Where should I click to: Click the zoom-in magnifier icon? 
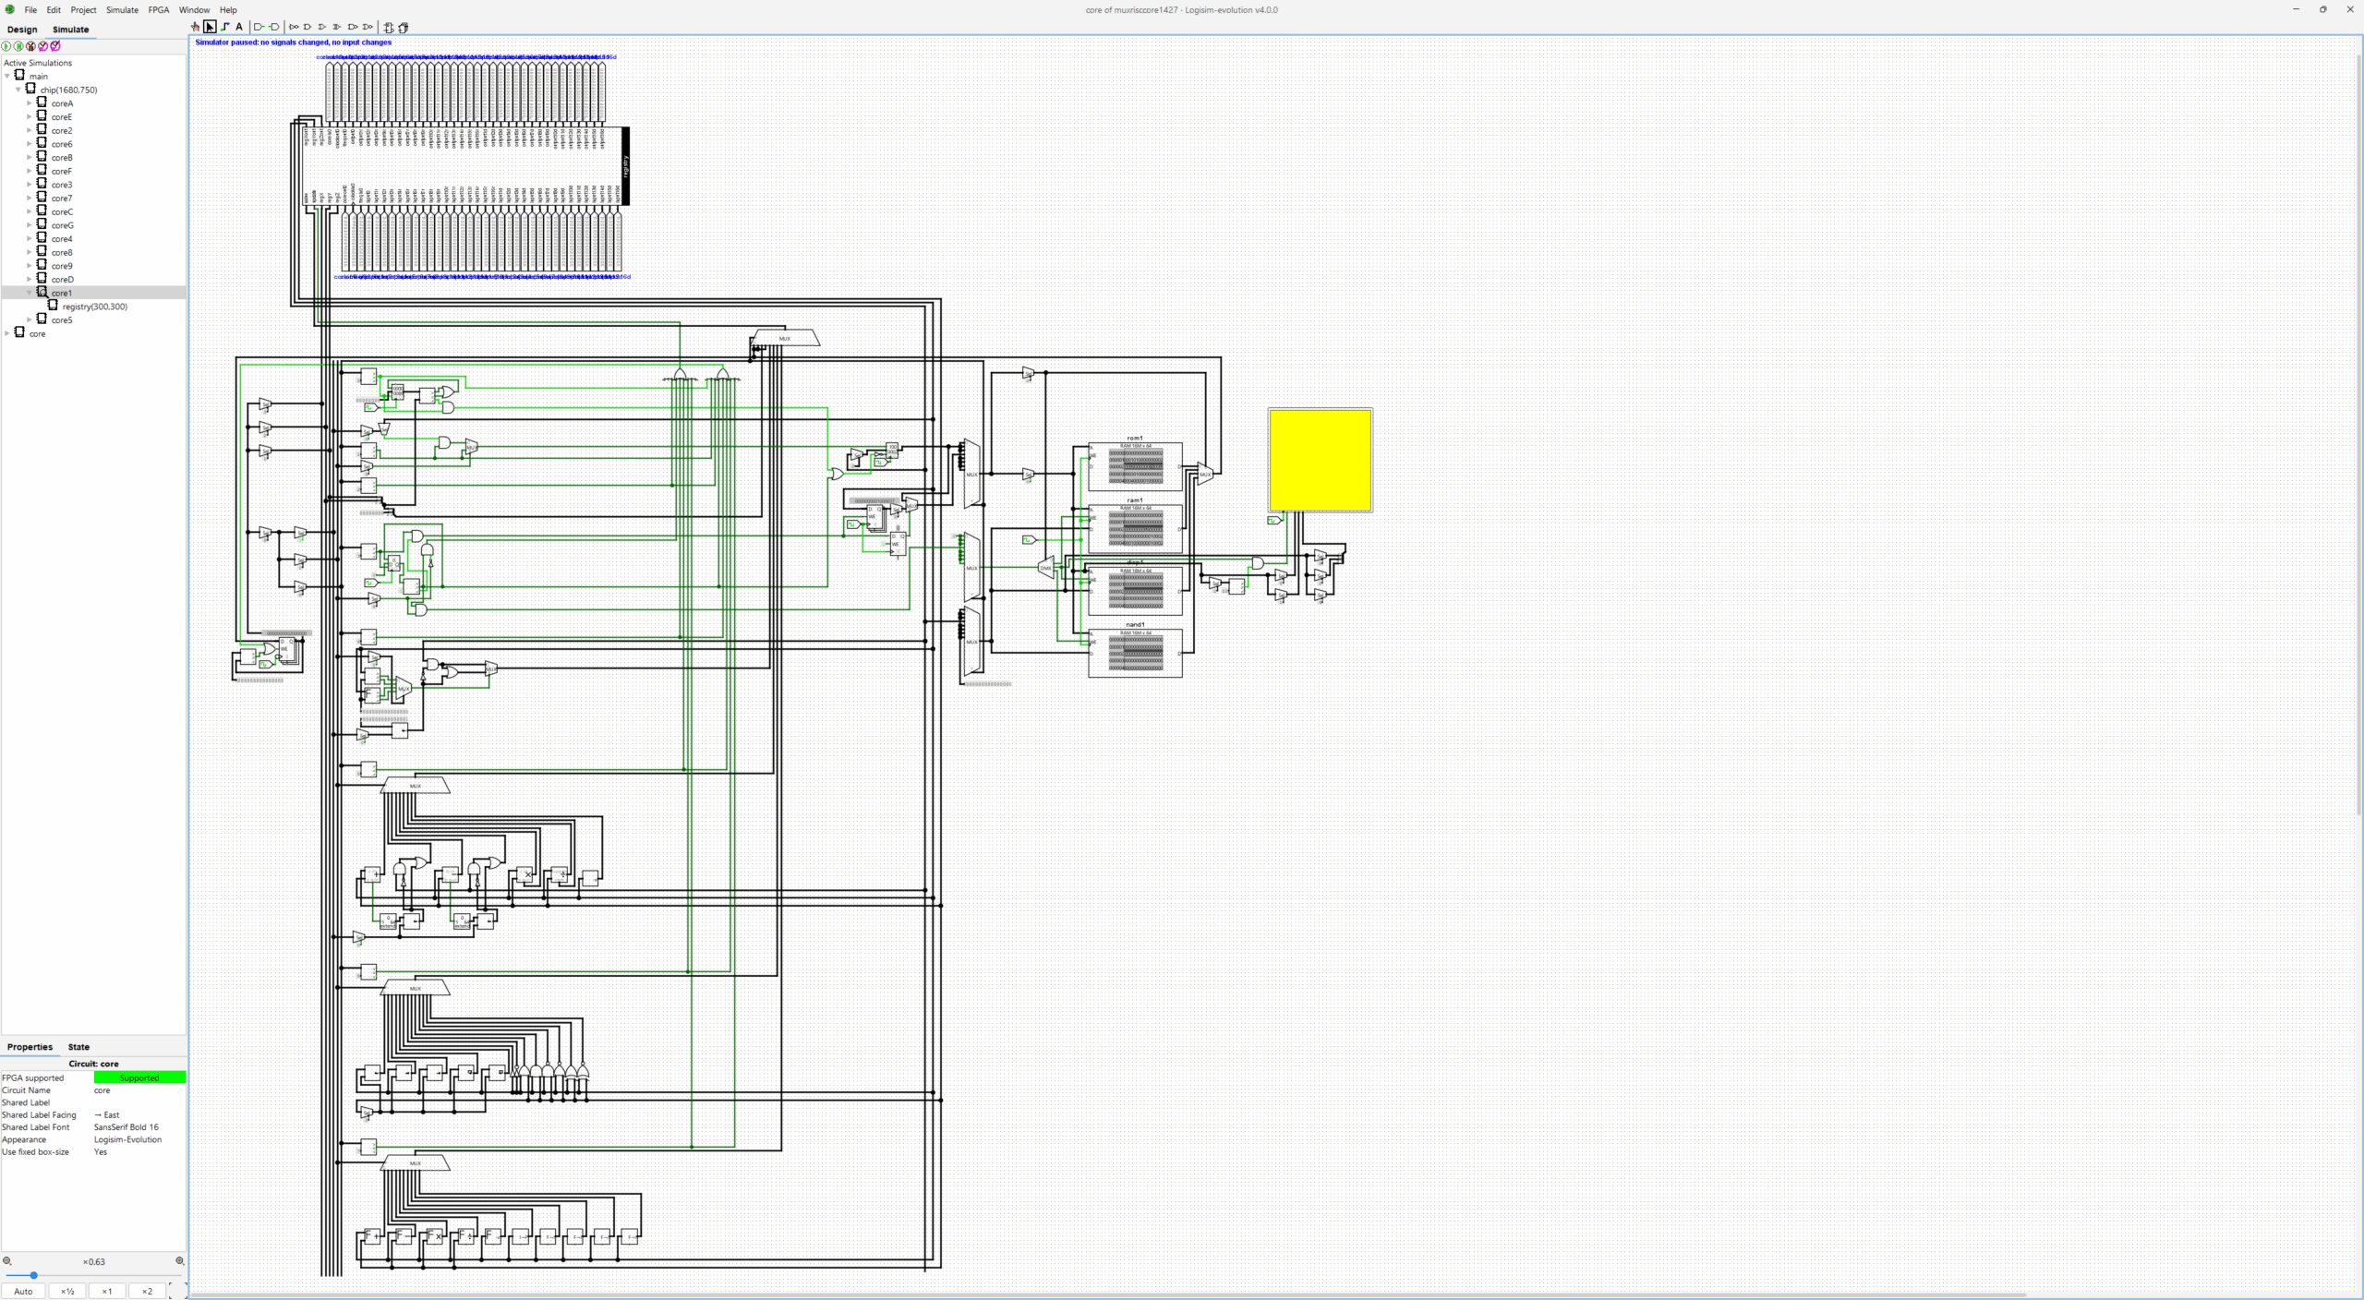click(x=180, y=1261)
